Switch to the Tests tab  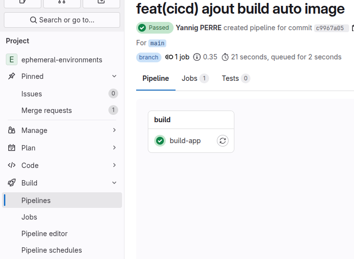pos(236,78)
